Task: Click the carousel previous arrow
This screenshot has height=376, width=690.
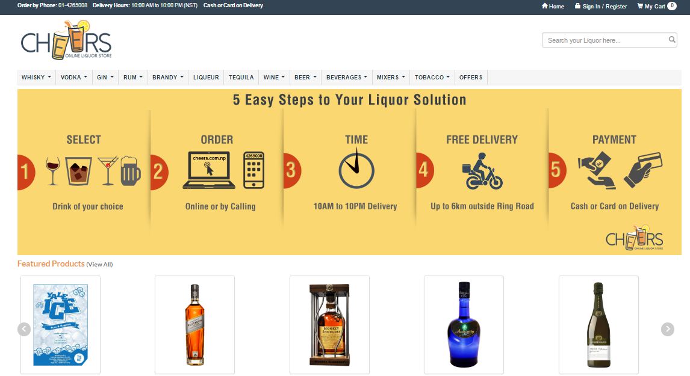Action: 24,329
